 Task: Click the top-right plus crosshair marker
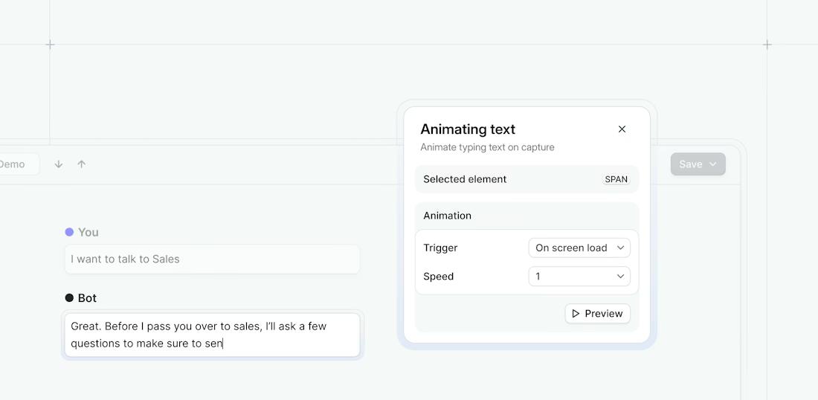pyautogui.click(x=767, y=45)
